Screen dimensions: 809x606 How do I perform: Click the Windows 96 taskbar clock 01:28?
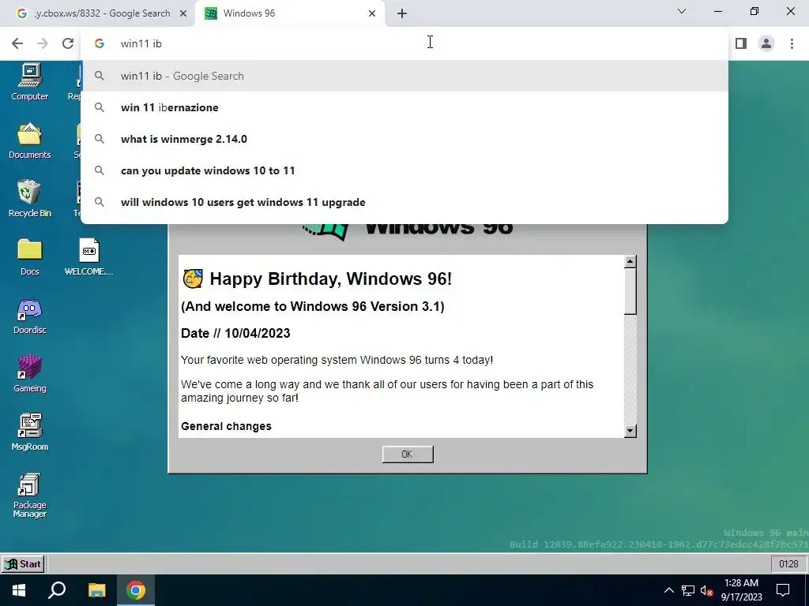coord(788,563)
